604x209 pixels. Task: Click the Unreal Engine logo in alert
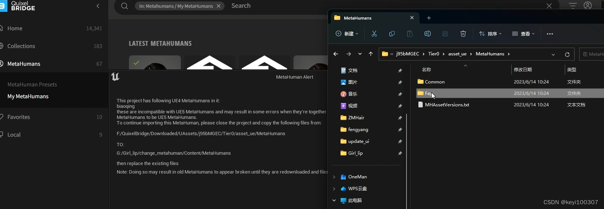point(115,76)
